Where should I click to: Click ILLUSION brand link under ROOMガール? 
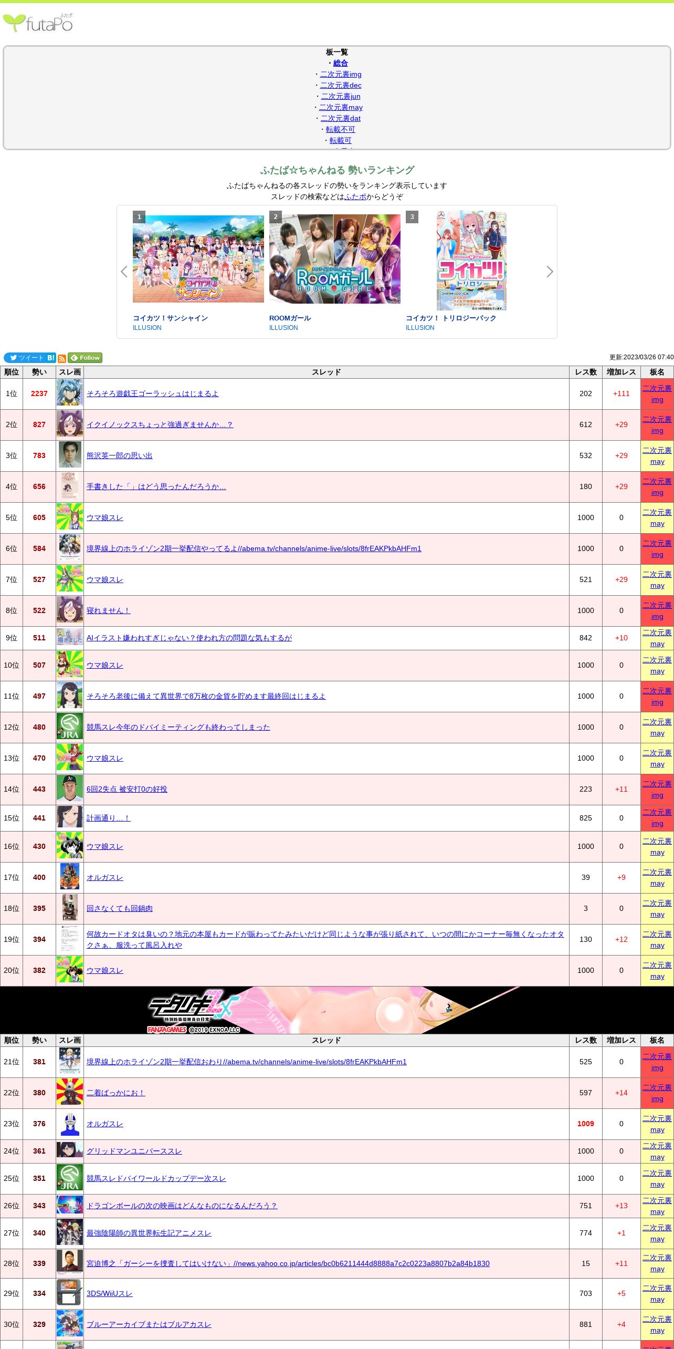tap(283, 328)
